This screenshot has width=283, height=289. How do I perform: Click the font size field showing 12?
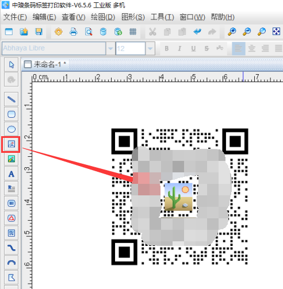(x=131, y=49)
